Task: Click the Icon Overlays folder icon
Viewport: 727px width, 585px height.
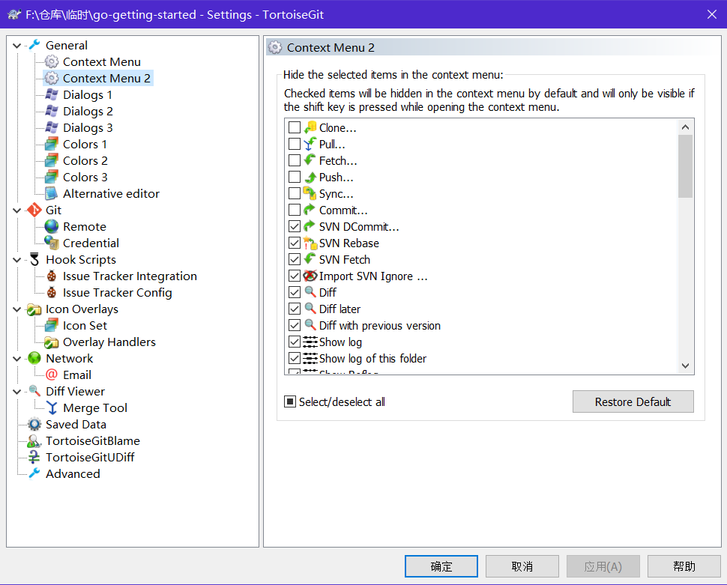Action: [34, 309]
